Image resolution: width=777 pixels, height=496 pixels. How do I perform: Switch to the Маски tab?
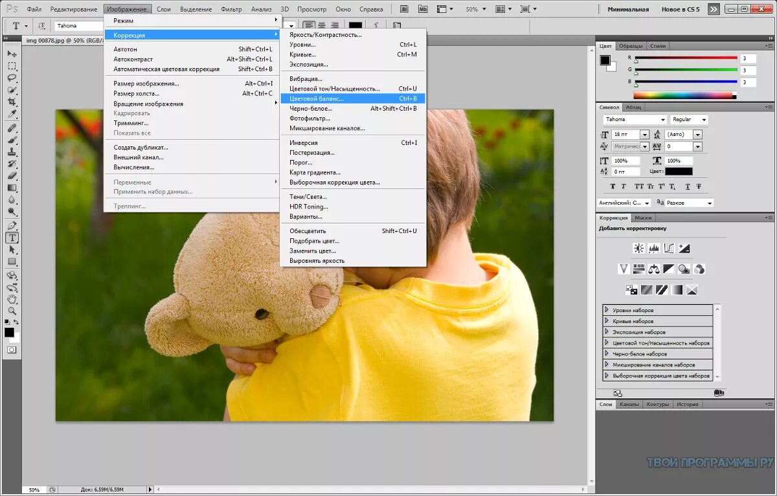pos(643,218)
